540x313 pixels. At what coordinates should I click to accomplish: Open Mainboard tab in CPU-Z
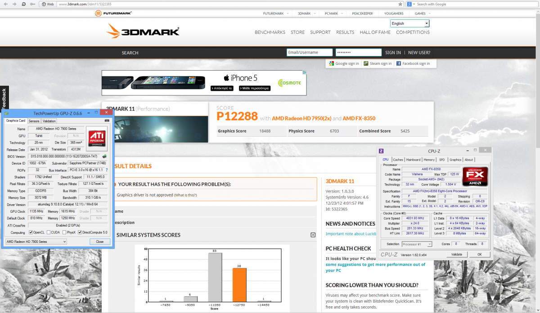coord(413,160)
